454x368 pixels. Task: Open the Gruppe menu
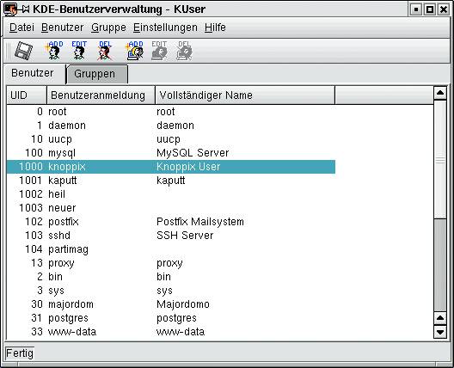coord(108,28)
